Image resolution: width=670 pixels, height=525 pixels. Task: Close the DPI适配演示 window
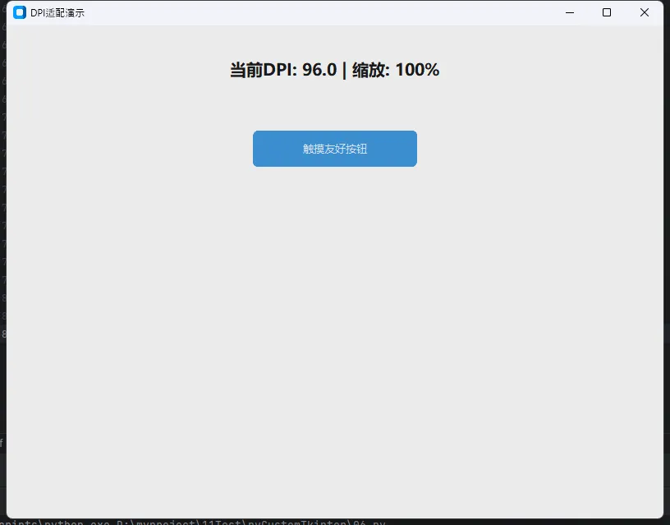coord(645,12)
